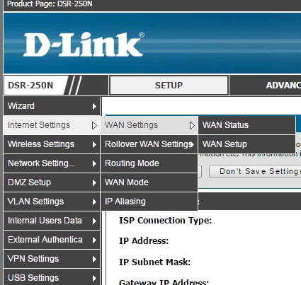Open the Routing Mode menu item
The image size is (301, 285).
pos(149,163)
